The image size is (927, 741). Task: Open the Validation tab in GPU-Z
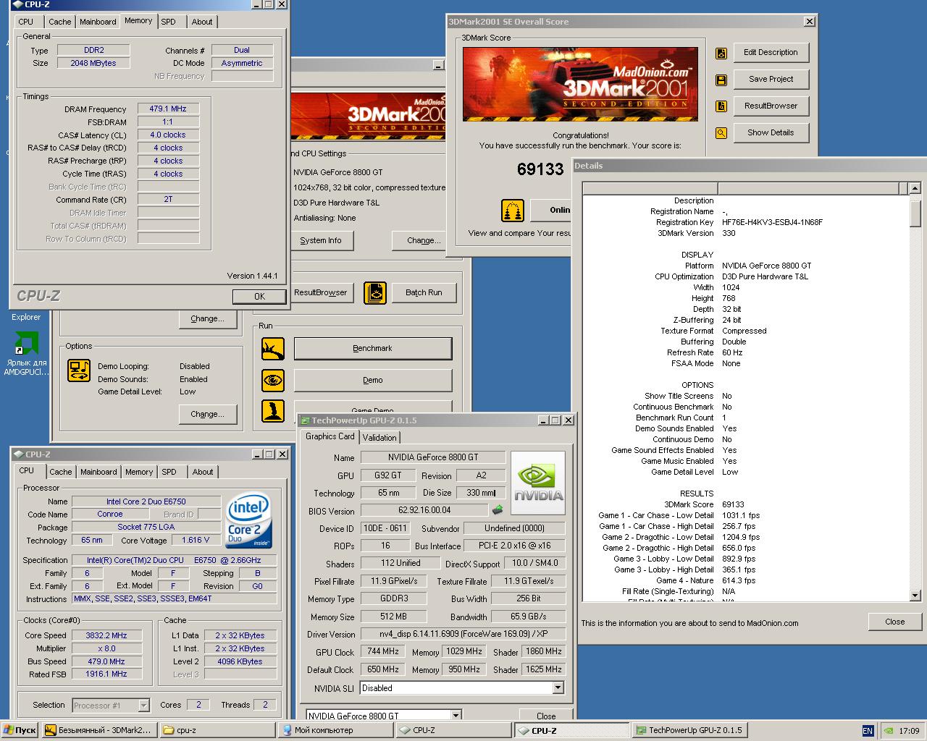click(379, 438)
